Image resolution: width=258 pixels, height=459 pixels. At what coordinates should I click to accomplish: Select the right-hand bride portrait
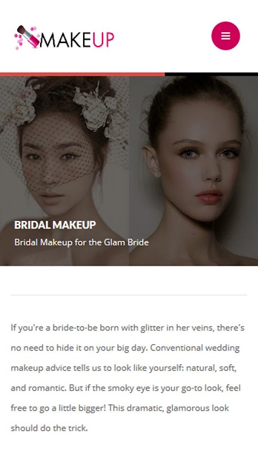pos(193,170)
